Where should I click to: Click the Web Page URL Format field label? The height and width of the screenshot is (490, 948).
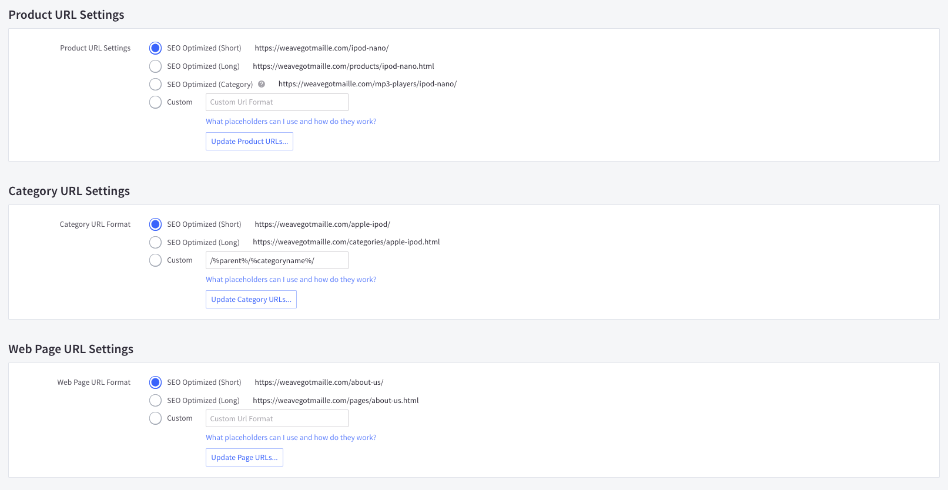point(94,382)
